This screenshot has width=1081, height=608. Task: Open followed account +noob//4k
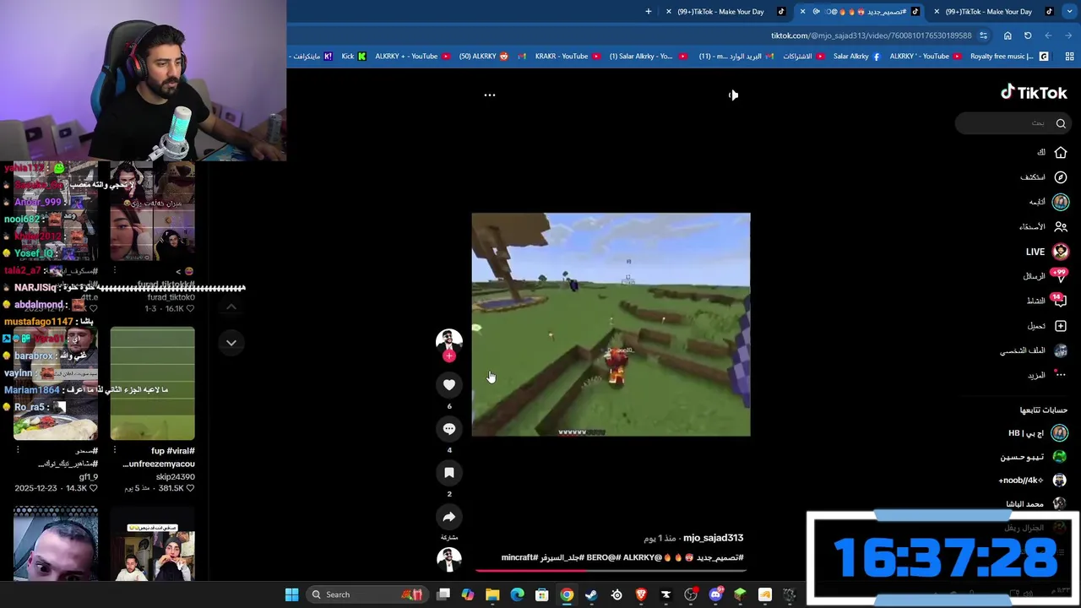pos(1034,480)
